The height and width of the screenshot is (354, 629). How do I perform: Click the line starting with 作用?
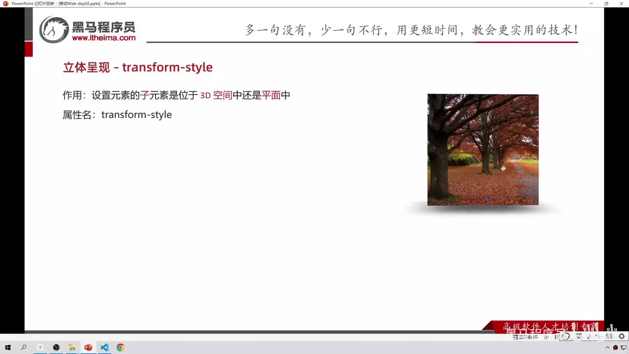(176, 95)
